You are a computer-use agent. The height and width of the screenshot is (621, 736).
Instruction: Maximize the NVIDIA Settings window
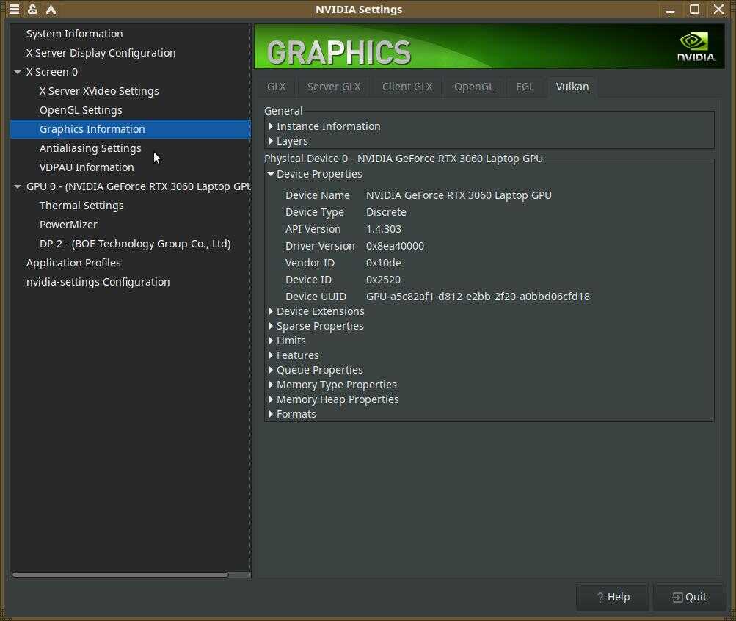(x=694, y=10)
